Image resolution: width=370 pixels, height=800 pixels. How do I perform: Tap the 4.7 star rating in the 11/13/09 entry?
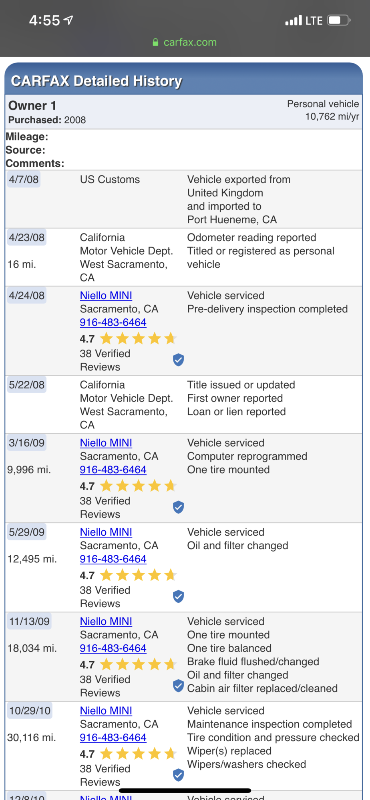(x=128, y=665)
